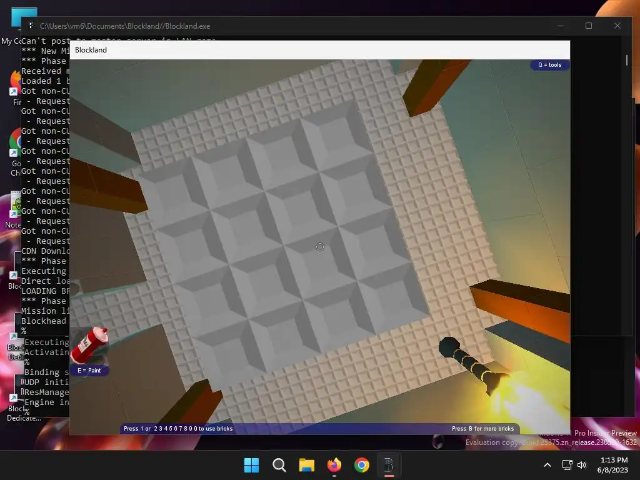Click the 'Q = tools' label
The width and height of the screenshot is (640, 480).
(549, 65)
